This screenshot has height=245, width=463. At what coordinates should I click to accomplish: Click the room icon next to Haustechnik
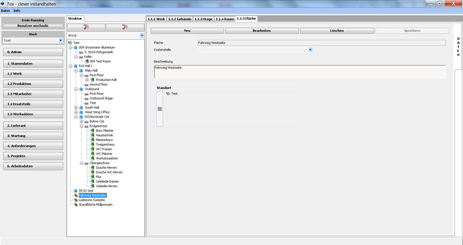[x=92, y=135]
